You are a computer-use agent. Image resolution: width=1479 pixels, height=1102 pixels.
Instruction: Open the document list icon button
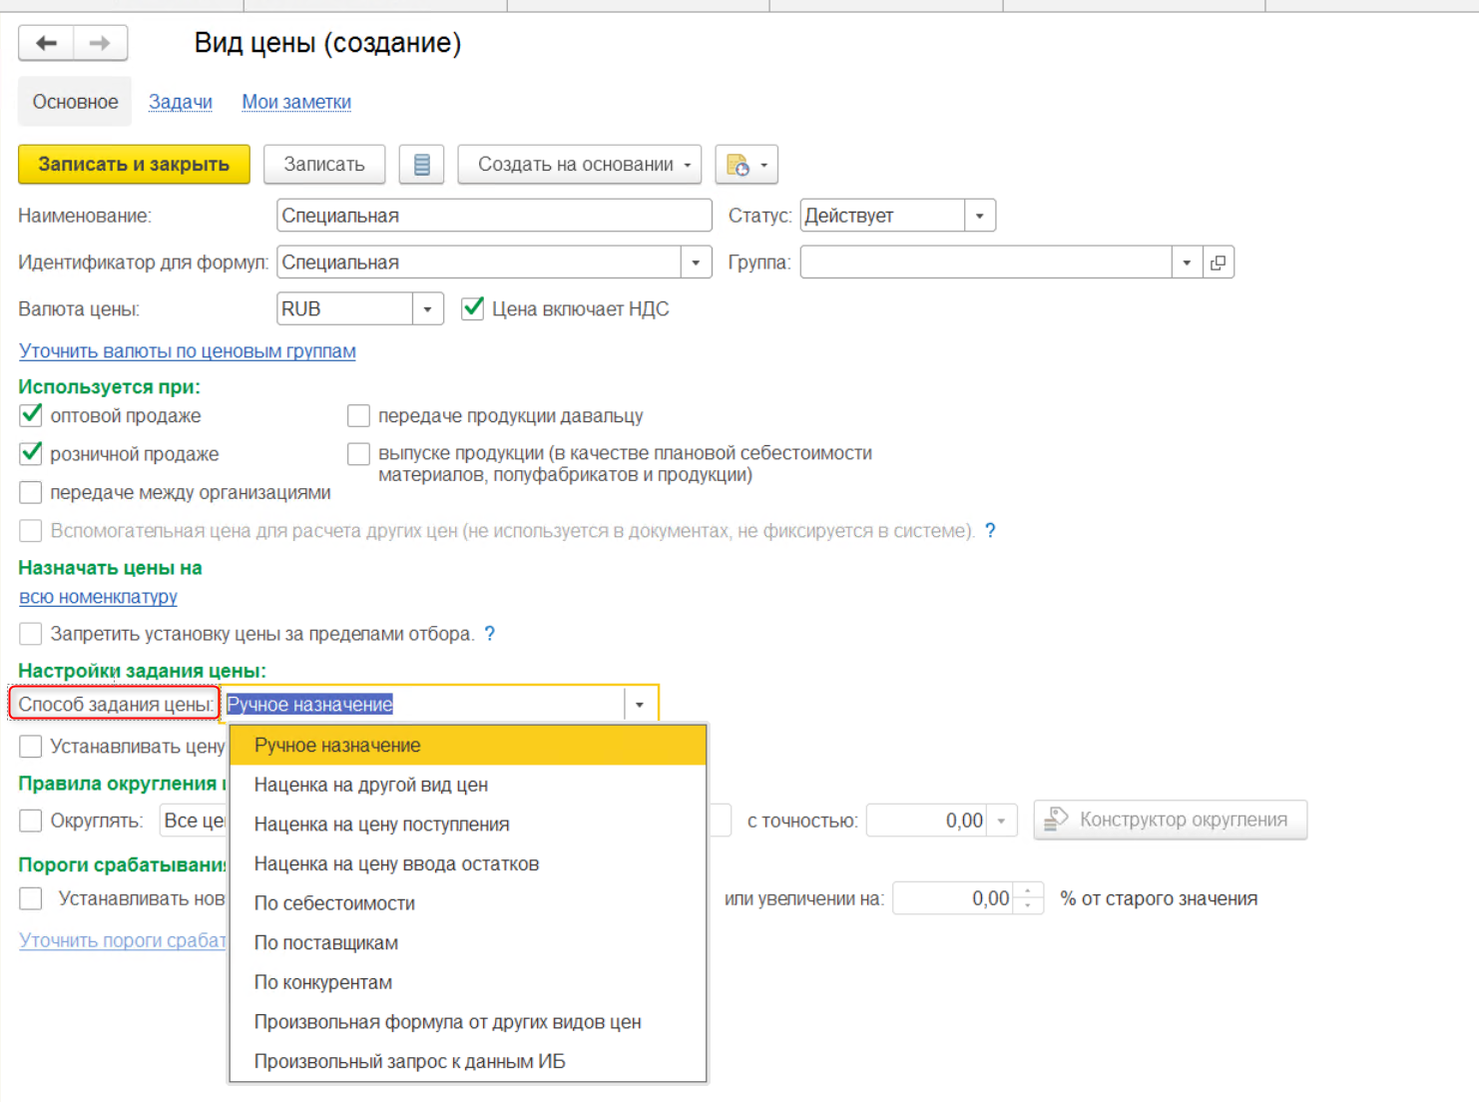[x=421, y=165]
